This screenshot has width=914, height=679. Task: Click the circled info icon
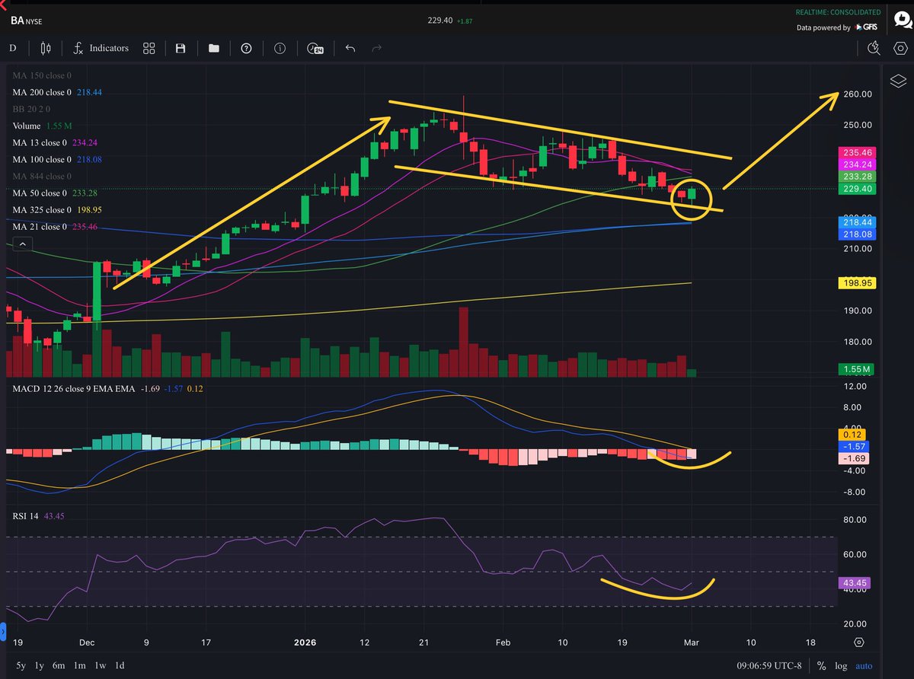point(280,48)
